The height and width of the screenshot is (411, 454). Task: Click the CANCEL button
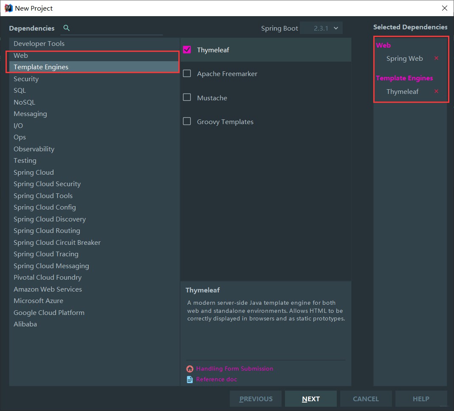[366, 399]
